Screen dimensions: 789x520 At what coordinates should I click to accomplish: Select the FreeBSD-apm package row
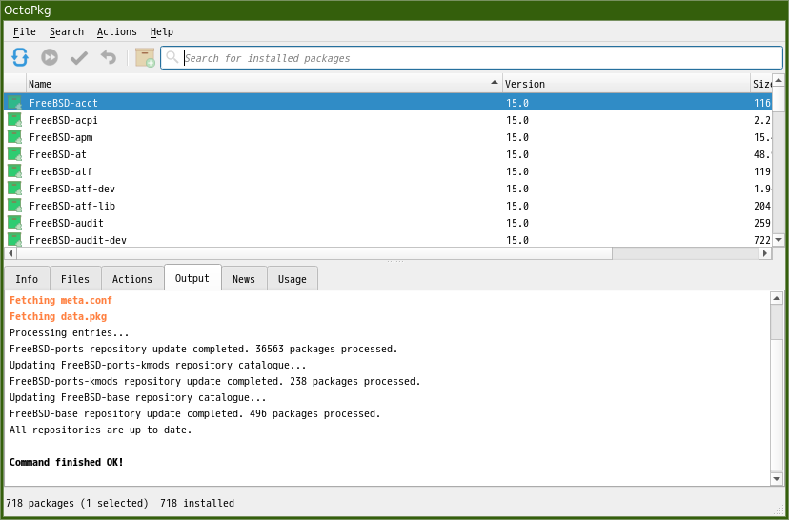pos(388,137)
